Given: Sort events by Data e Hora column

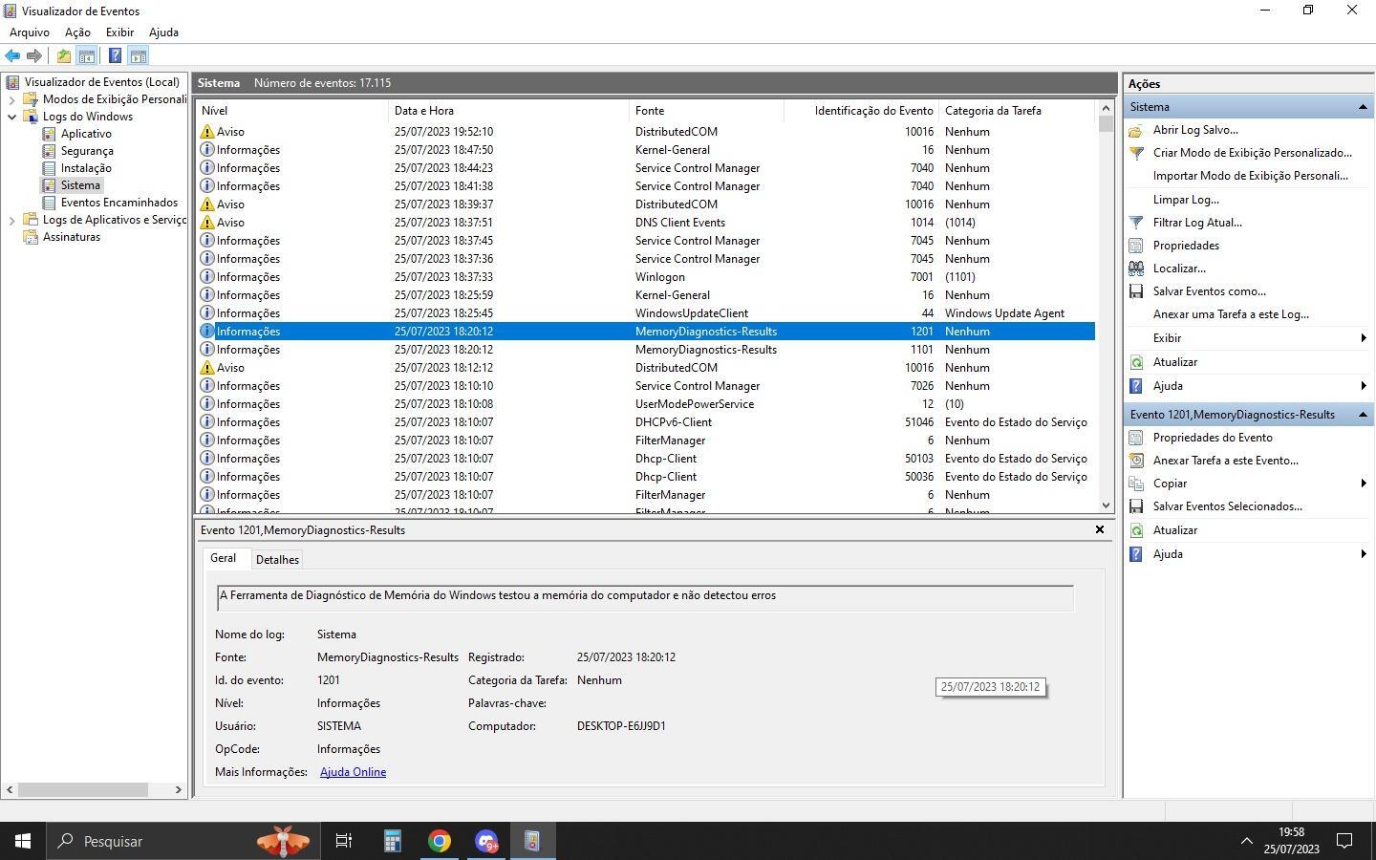Looking at the screenshot, I should click(509, 111).
